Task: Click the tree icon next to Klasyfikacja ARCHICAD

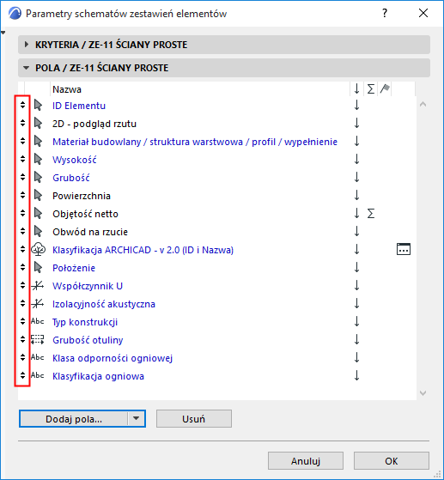Action: click(39, 249)
